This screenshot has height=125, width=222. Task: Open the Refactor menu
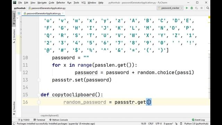(x=61, y=2)
